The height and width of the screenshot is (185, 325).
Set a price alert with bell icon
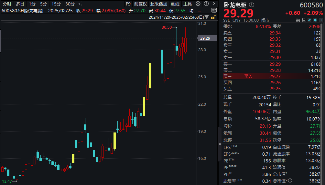[x=315, y=20]
